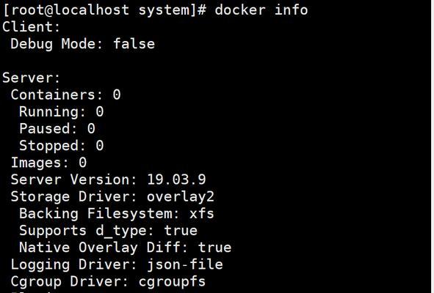Click the 'Backing Filesystem: xfs' line
This screenshot has height=293, width=434.
[117, 213]
